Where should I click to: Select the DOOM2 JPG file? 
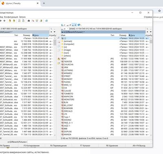67,120
